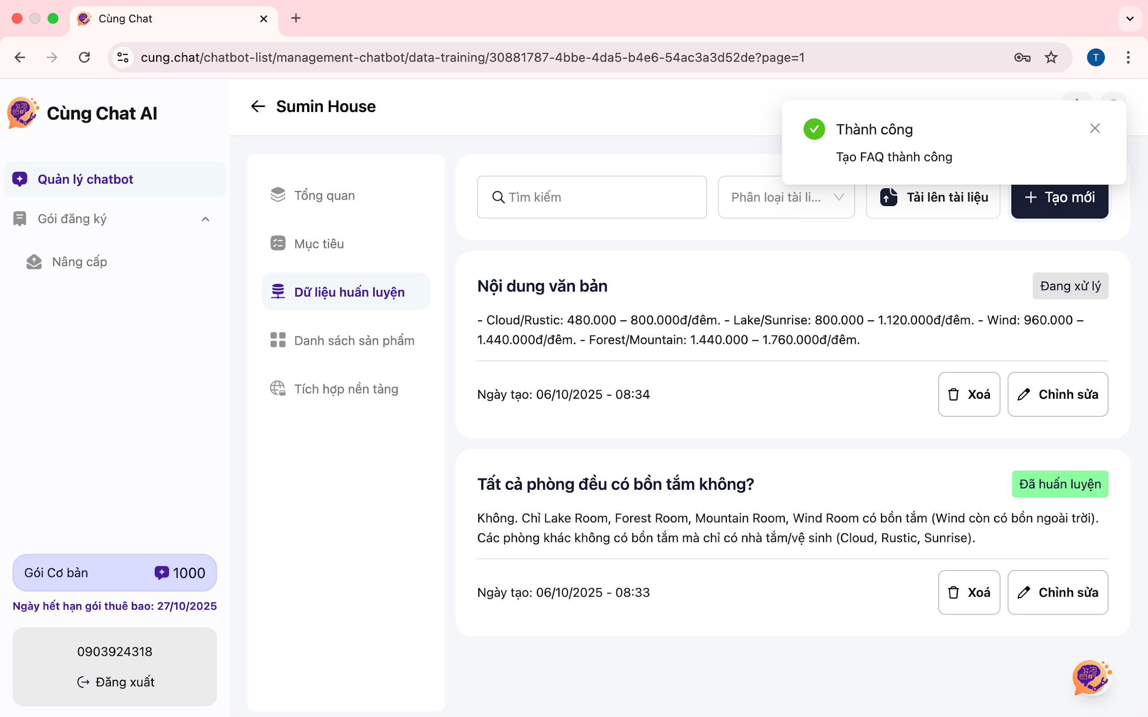Click the back arrow beside Sumin House
1148x717 pixels.
(258, 106)
